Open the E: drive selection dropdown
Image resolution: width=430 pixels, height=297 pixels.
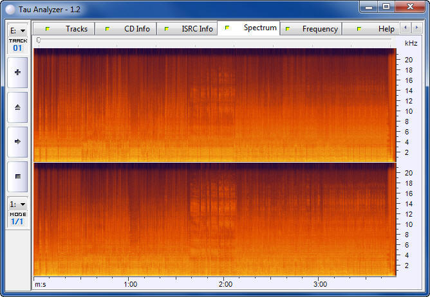(x=17, y=30)
